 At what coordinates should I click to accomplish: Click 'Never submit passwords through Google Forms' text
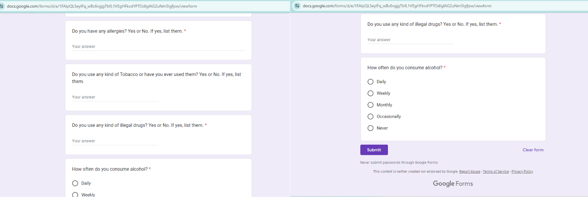pyautogui.click(x=399, y=163)
